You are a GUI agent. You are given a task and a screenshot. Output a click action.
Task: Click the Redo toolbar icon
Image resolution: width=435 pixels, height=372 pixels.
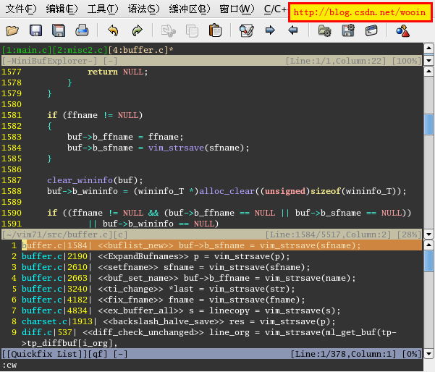[137, 30]
